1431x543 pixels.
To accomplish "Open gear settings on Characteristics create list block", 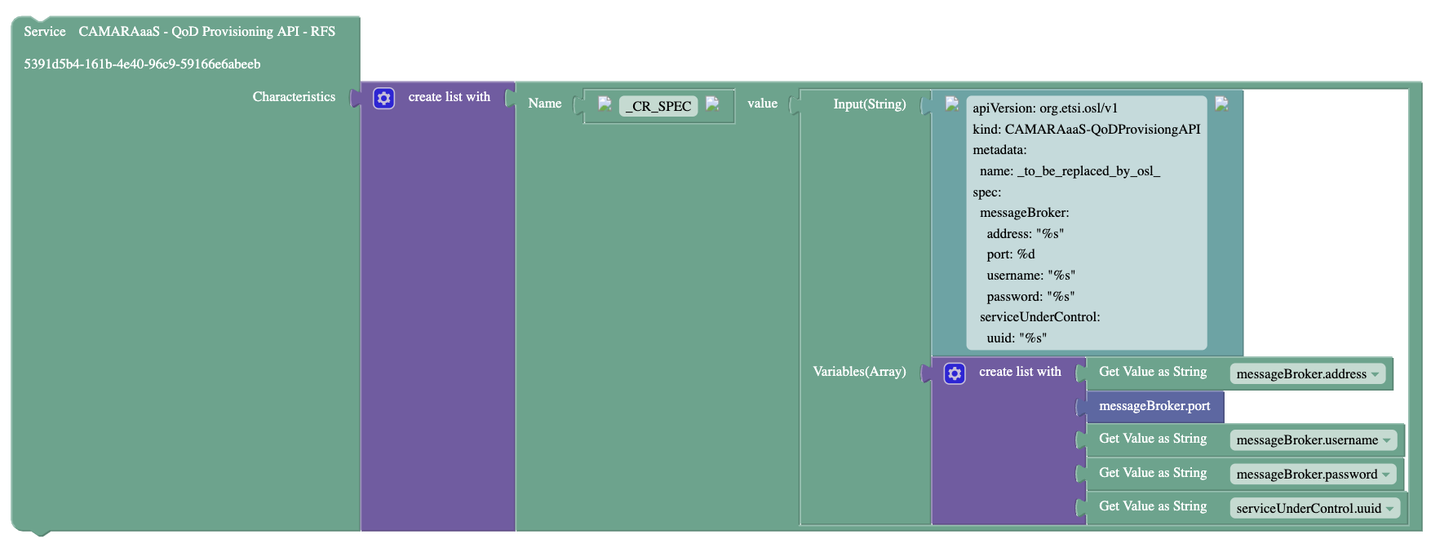I will (x=383, y=99).
